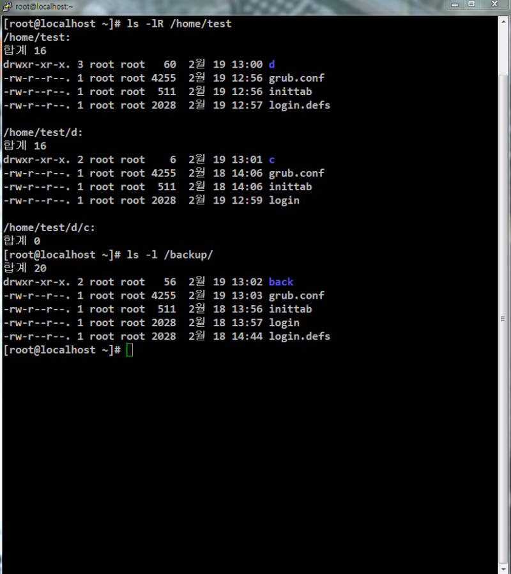Click inittab dated 18 14:06
511x574 pixels.
[291, 186]
